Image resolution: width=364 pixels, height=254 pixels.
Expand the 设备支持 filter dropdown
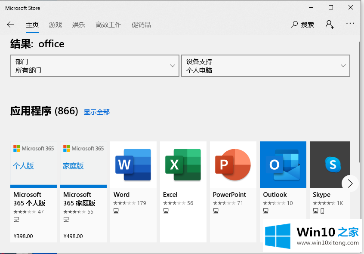pyautogui.click(x=265, y=66)
